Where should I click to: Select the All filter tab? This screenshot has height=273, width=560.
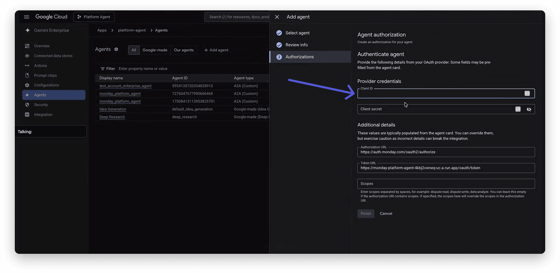[134, 50]
